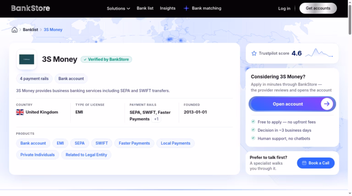Click the EMI license type value

click(x=79, y=112)
